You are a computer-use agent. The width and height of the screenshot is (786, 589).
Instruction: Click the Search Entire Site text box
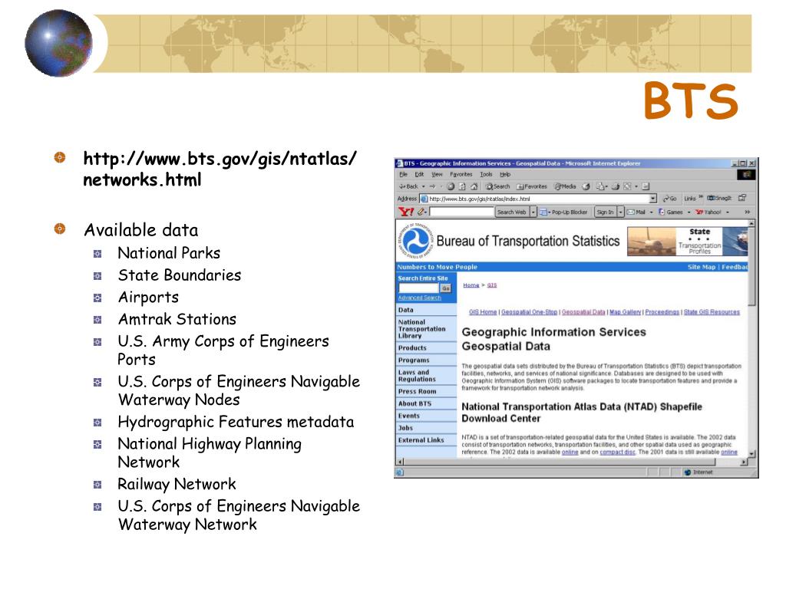418,288
